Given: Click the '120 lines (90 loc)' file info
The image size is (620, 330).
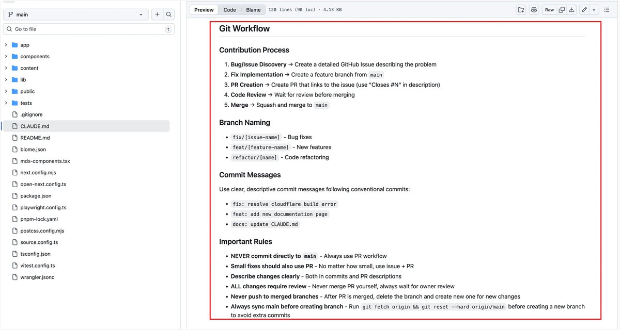Looking at the screenshot, I should click(x=294, y=10).
